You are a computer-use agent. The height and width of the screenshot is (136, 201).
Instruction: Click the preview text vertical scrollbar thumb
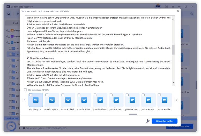point(173,50)
